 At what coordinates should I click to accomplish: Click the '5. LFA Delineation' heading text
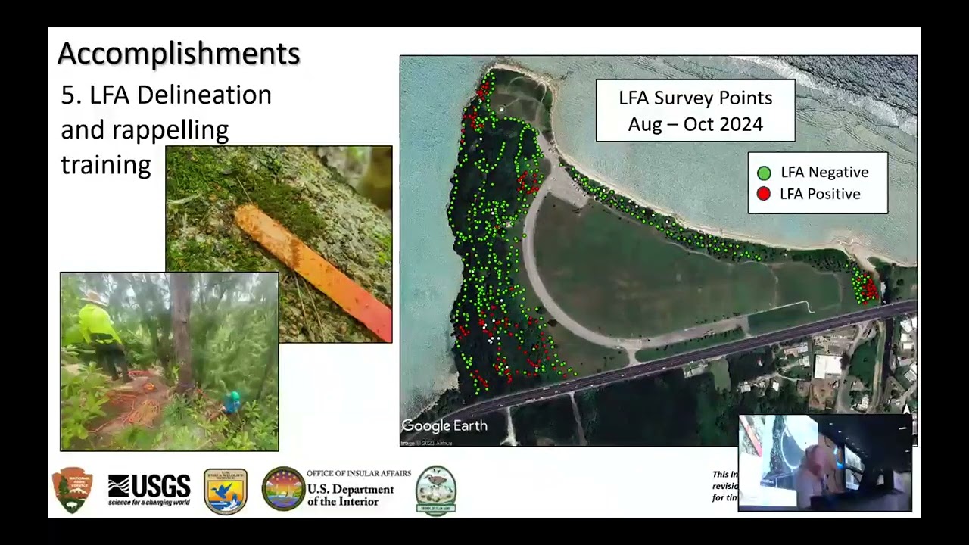(166, 95)
